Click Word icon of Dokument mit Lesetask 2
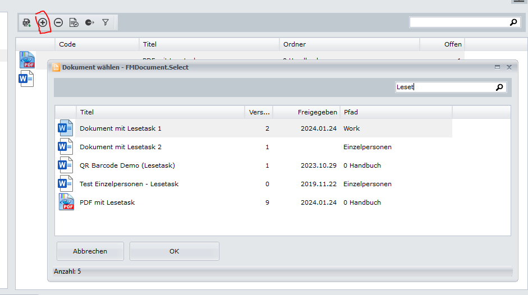 pos(65,146)
